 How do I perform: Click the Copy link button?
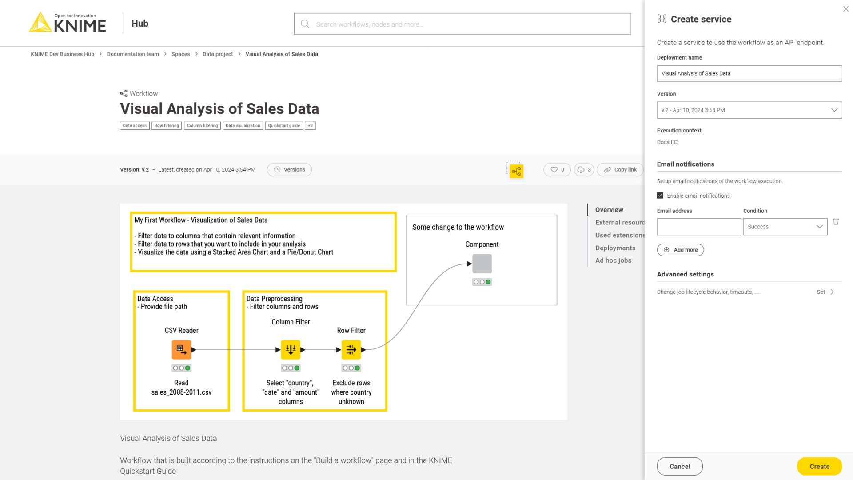pos(620,170)
